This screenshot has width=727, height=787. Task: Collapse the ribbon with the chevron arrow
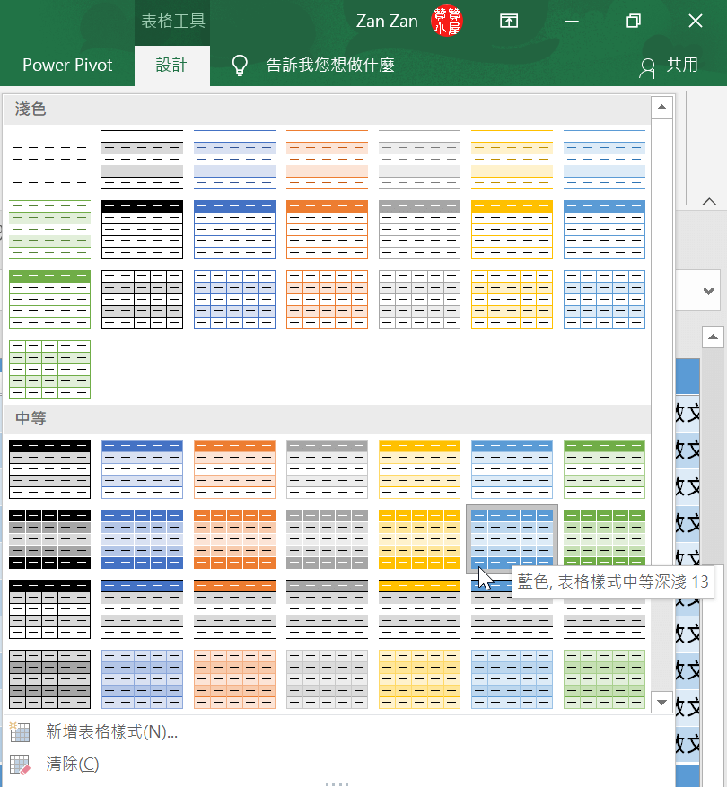coord(709,202)
